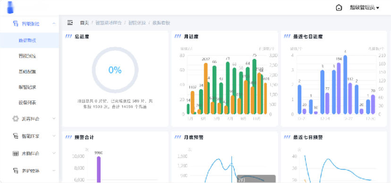Click the 1,500 axis value in 月度预警
This screenshot has width=391, height=183.
click(x=182, y=157)
